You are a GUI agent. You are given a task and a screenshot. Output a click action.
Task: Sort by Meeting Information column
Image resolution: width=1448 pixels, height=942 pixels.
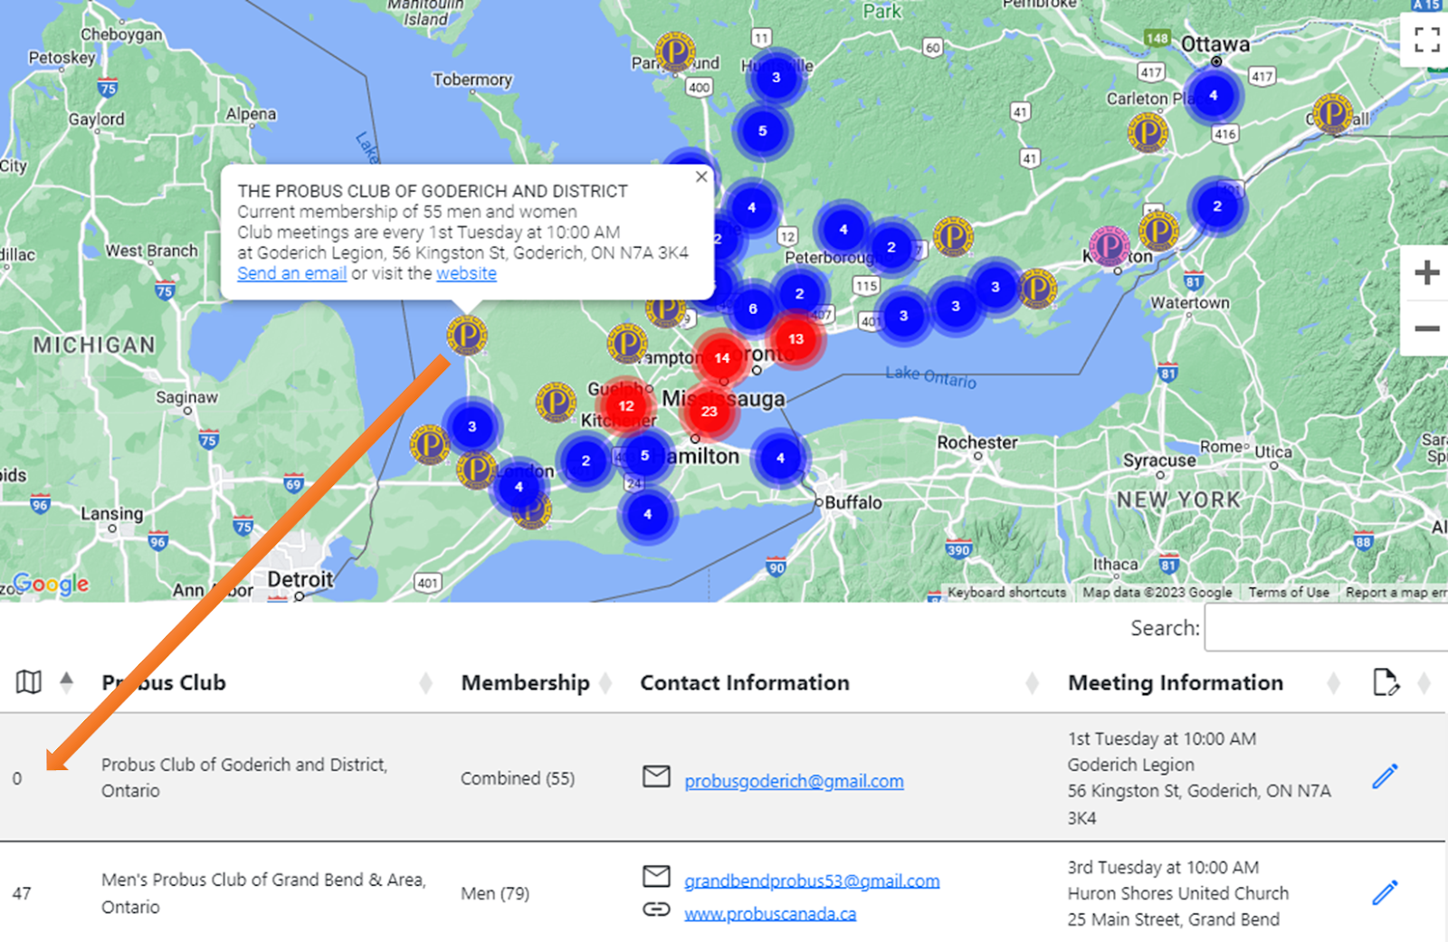1333,683
